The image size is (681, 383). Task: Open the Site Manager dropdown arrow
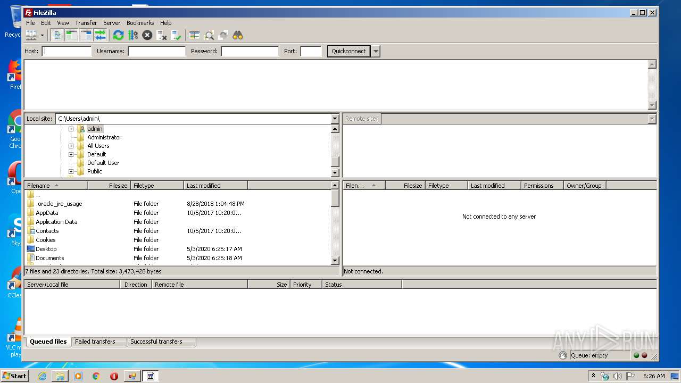tap(42, 35)
